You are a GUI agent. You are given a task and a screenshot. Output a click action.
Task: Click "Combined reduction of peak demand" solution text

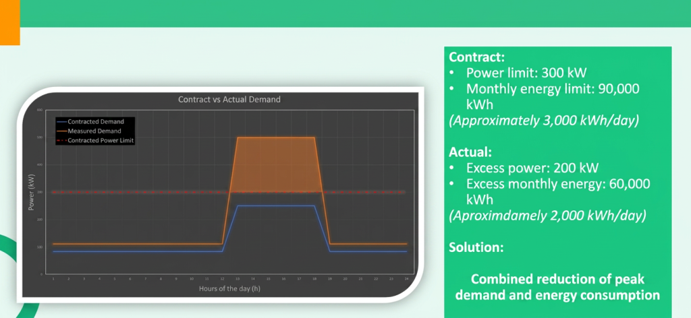[557, 287]
